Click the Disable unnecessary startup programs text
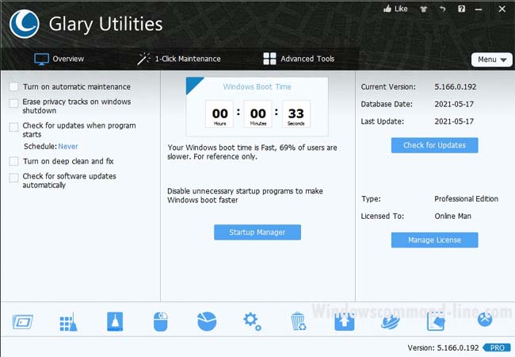The width and height of the screenshot is (515, 357). 245,196
